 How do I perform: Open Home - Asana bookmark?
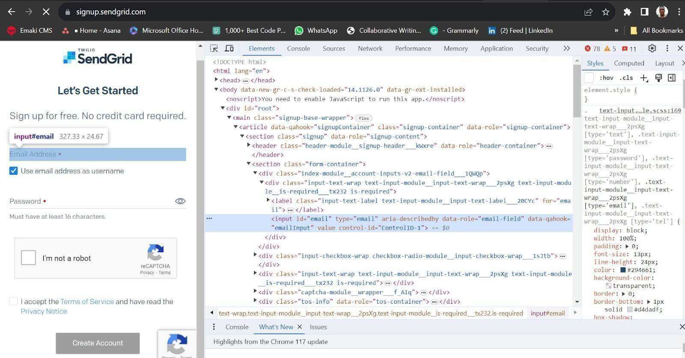coord(91,30)
